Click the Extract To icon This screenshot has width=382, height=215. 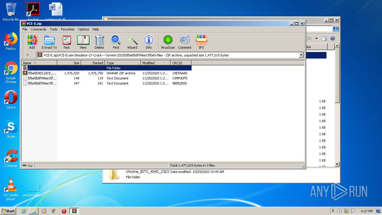tap(49, 42)
